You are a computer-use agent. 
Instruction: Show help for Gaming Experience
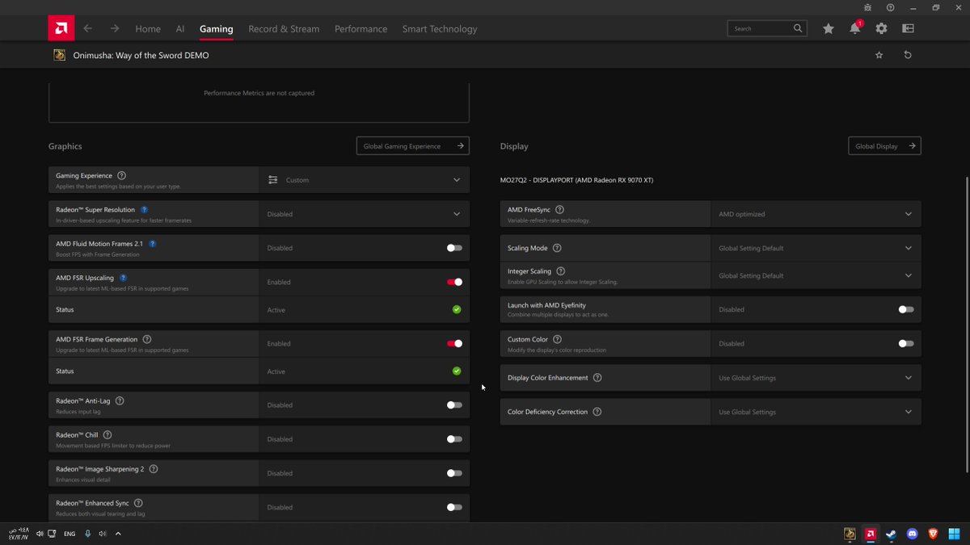pyautogui.click(x=121, y=175)
